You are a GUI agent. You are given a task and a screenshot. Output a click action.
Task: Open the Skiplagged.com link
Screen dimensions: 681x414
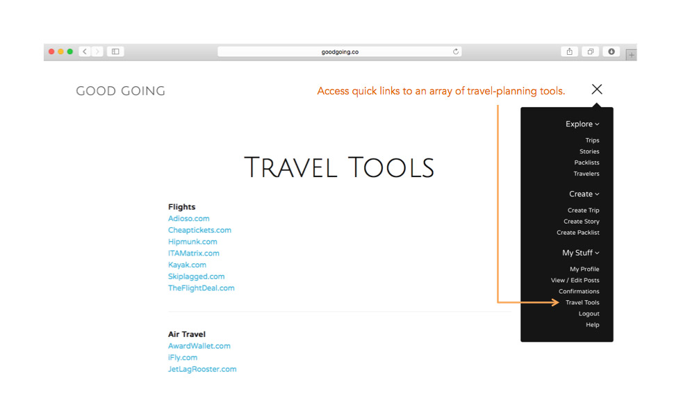point(196,276)
